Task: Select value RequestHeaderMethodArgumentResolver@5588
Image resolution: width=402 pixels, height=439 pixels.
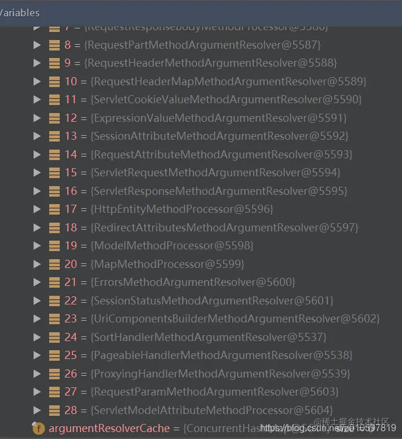Action: tap(210, 63)
